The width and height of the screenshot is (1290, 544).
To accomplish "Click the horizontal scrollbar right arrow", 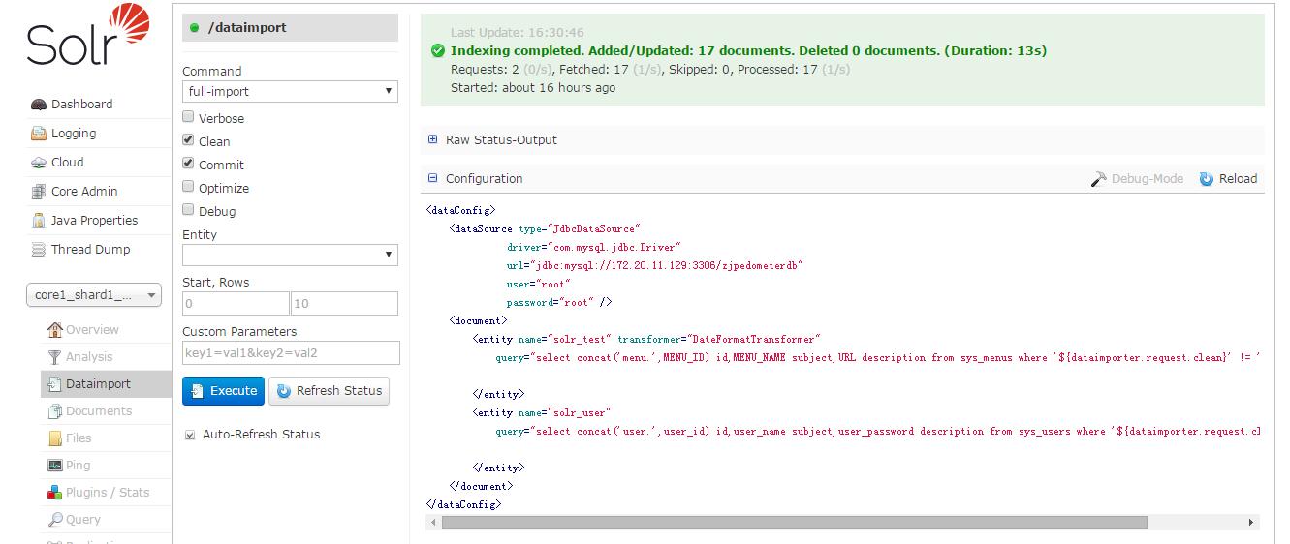I will [1251, 522].
